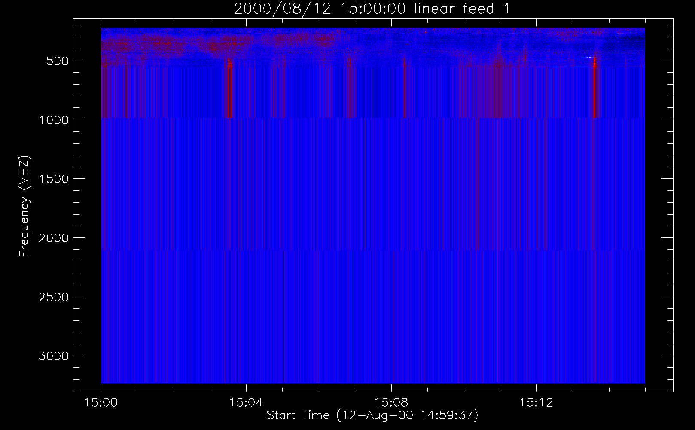
Task: Click the plot title '2000/08/12 15:00:00 linear feed 1'
Action: tap(372, 9)
